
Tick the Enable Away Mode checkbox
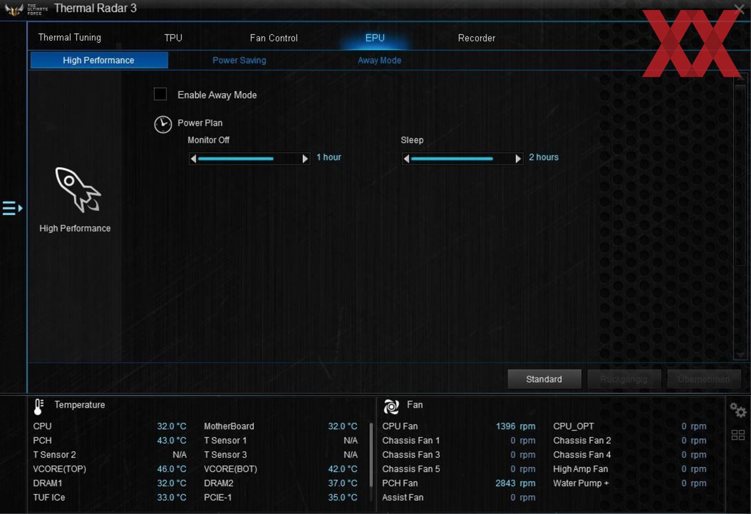[160, 94]
